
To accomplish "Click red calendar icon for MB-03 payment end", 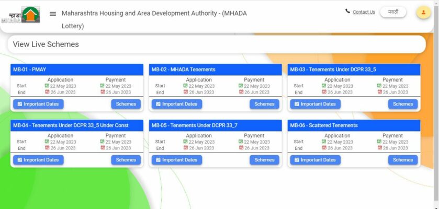I will (380, 92).
